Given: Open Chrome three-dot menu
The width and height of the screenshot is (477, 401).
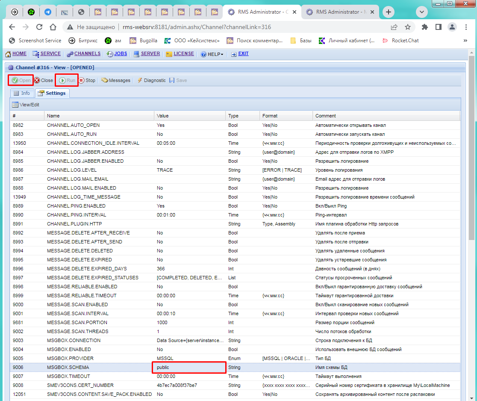Looking at the screenshot, I should point(466,27).
